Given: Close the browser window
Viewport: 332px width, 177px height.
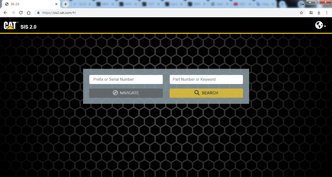Looking at the screenshot, I should pos(326,2).
